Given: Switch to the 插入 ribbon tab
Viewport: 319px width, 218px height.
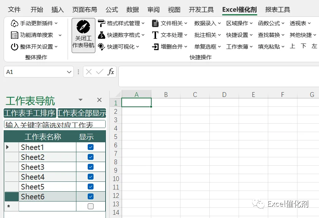Looking at the screenshot, I should (x=58, y=10).
